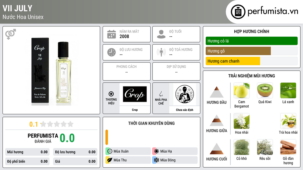303x170 pixels.
Task: Click the unisex gender symbol icon
Action: [x=10, y=34]
